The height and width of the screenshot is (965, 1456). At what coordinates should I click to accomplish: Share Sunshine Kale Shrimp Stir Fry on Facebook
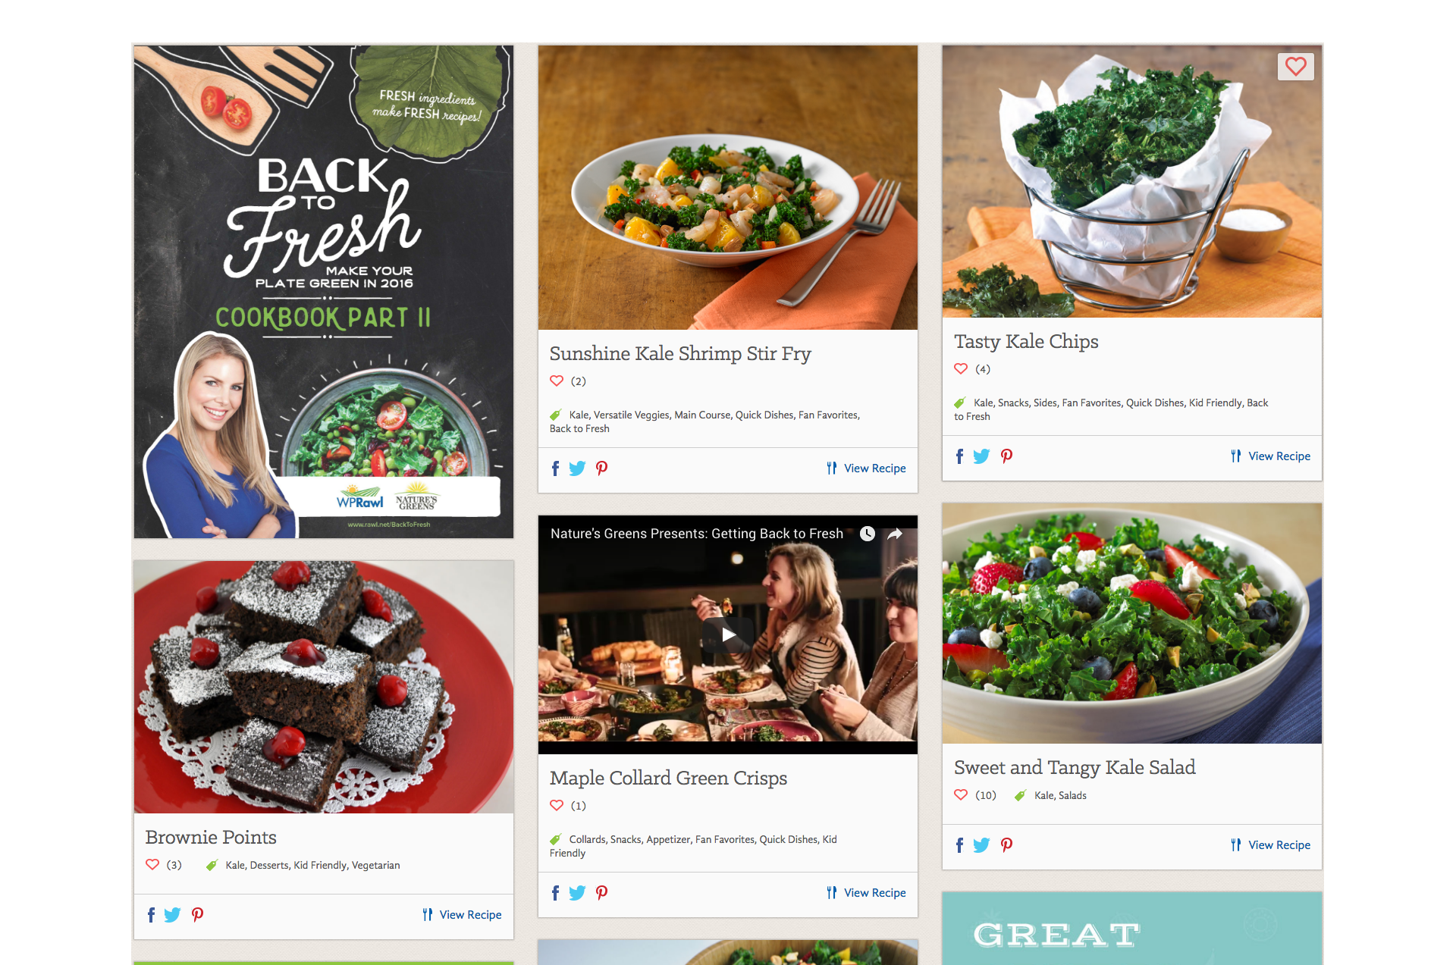555,468
